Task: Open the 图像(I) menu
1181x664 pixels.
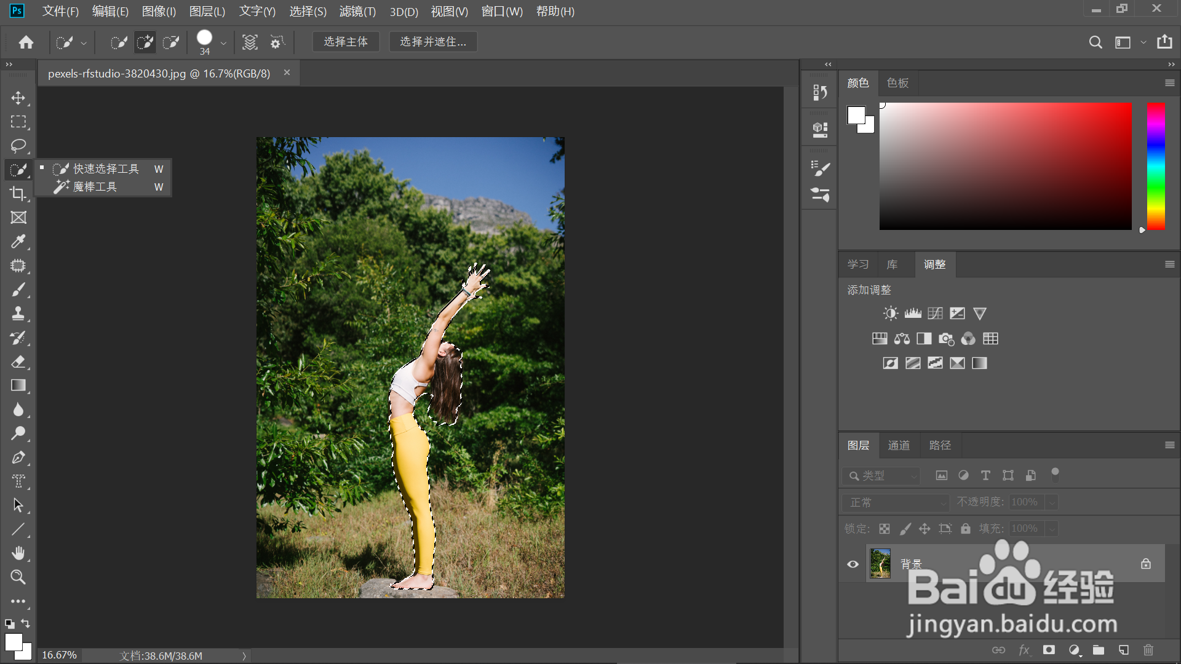Action: pos(159,12)
